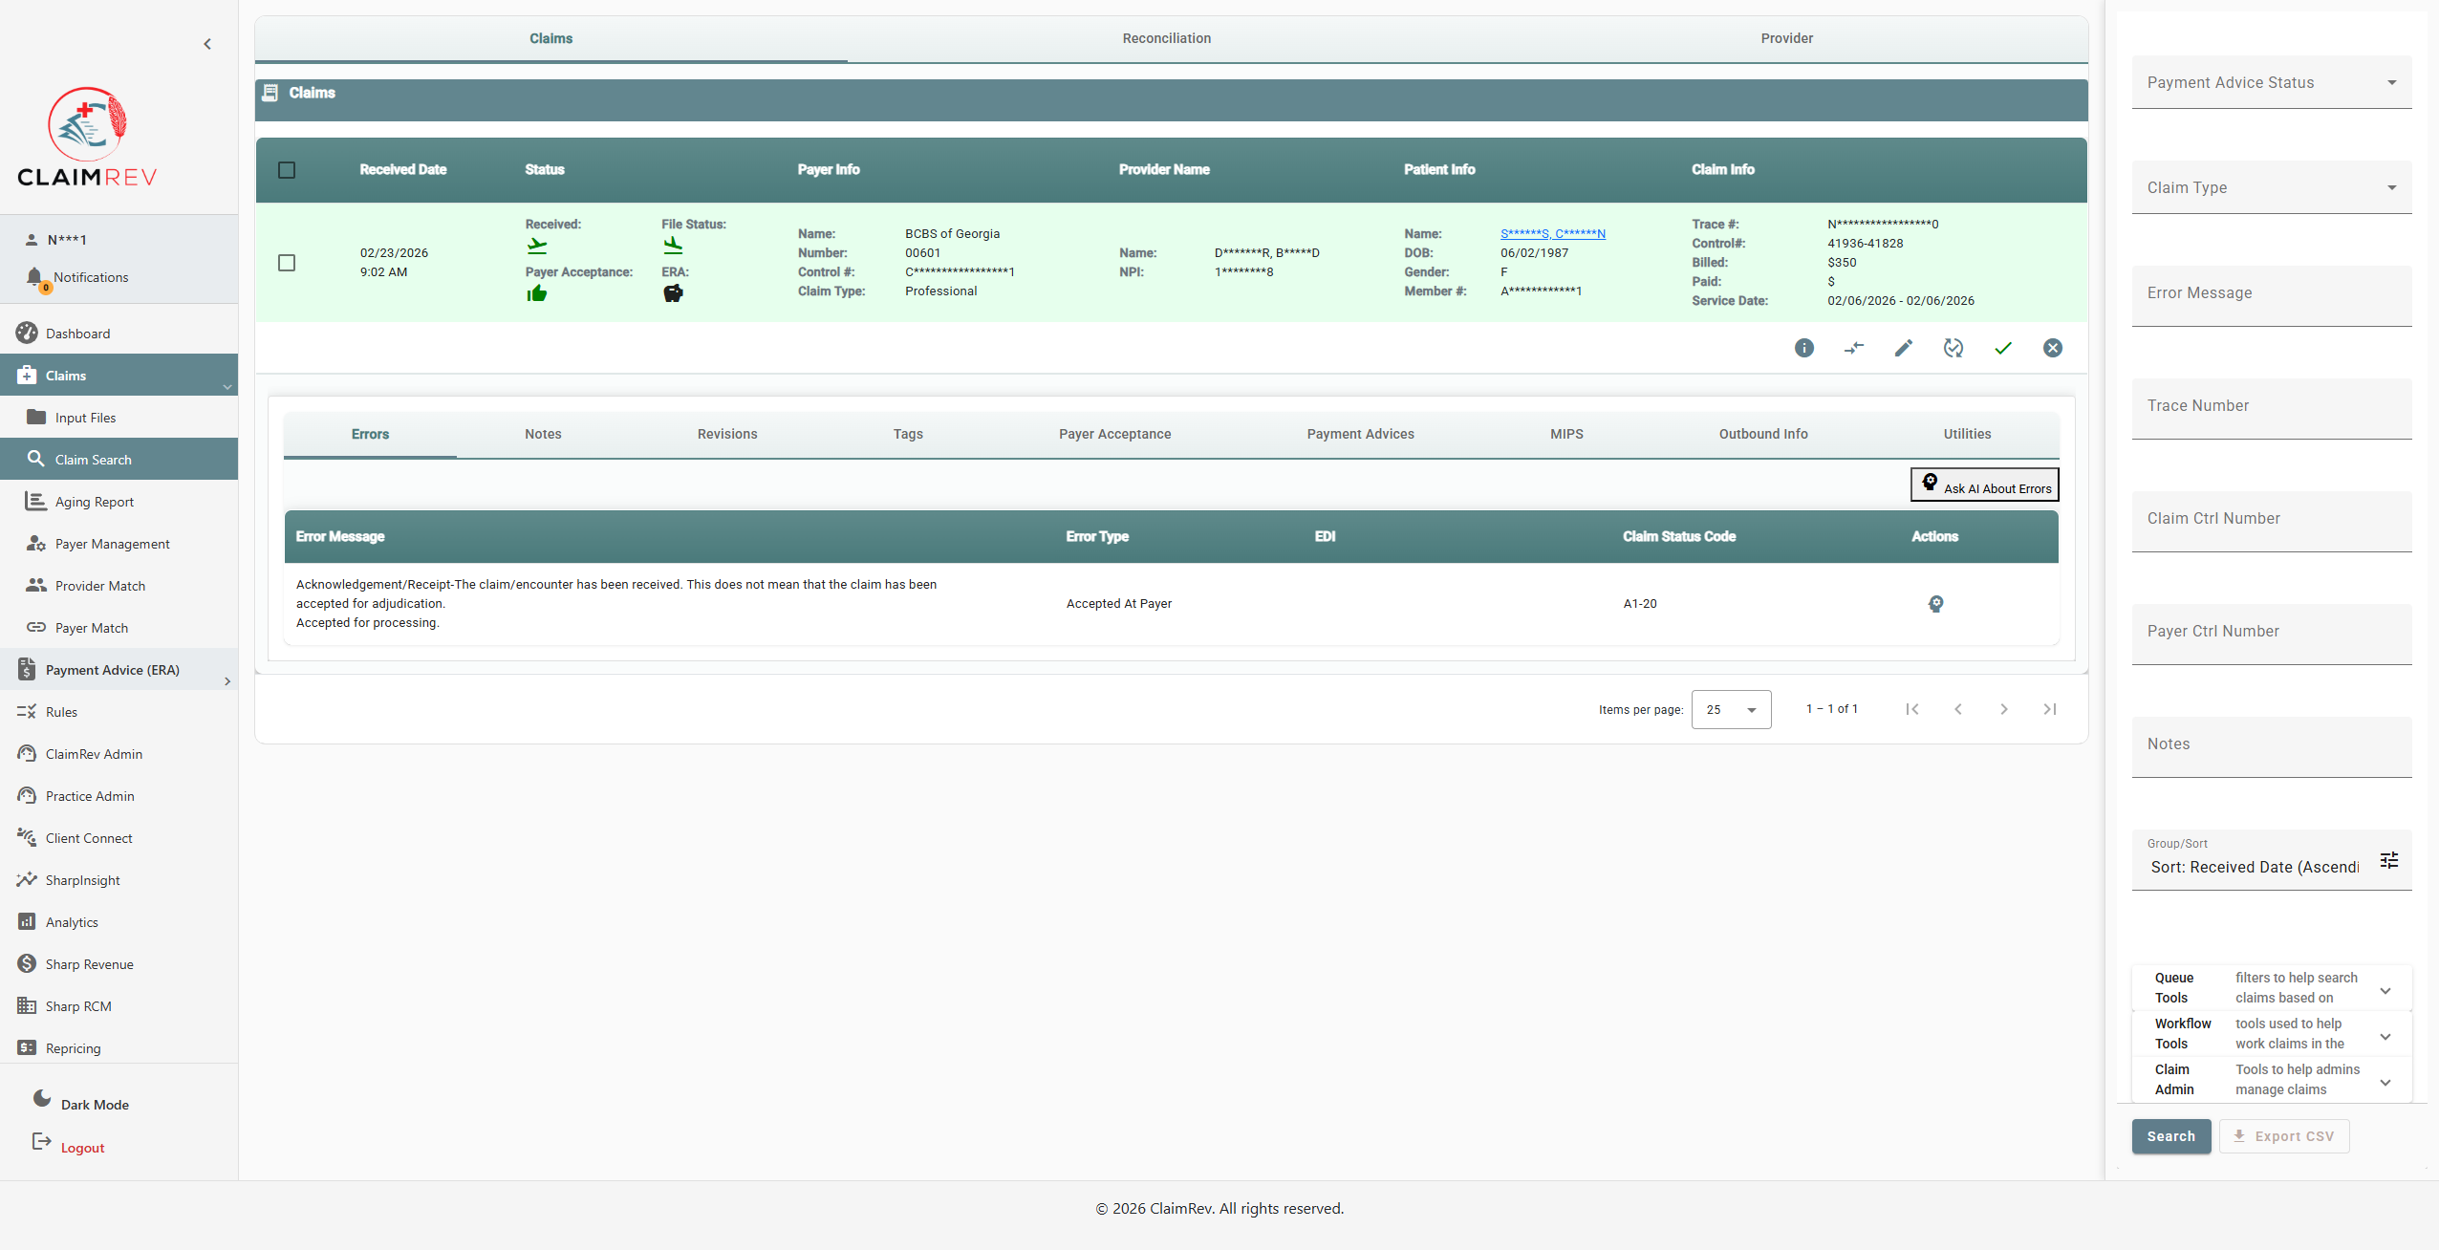Toggle Dark Mode

(x=81, y=1103)
